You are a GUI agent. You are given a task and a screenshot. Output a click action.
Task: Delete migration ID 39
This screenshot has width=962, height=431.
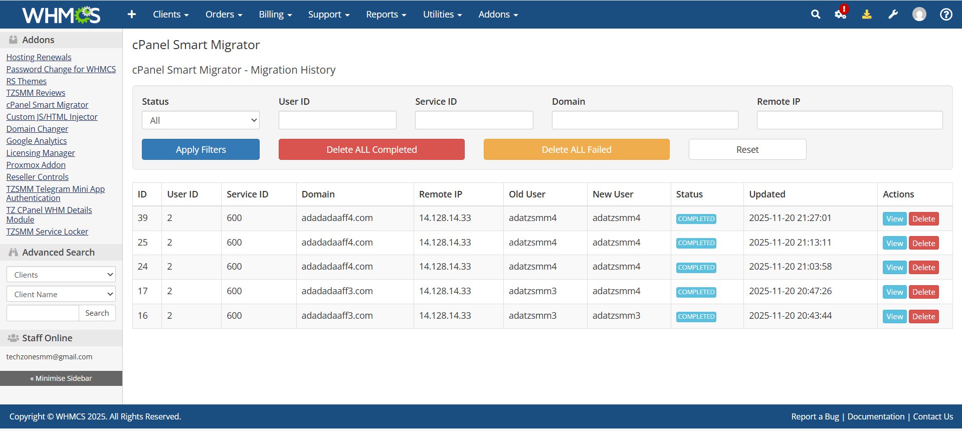click(x=923, y=219)
